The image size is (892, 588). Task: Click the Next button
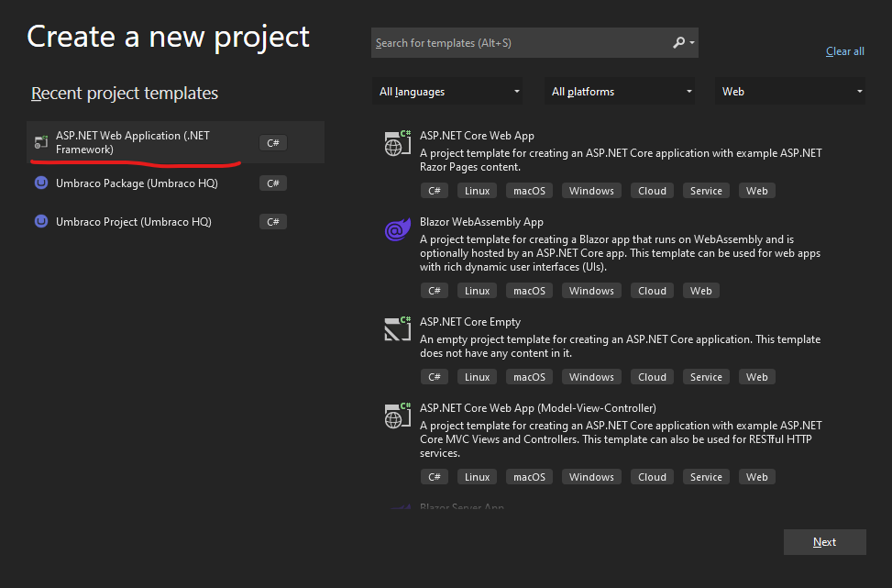coord(825,542)
